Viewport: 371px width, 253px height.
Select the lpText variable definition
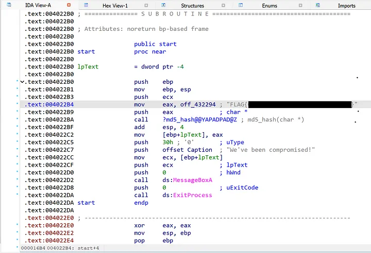pos(88,67)
